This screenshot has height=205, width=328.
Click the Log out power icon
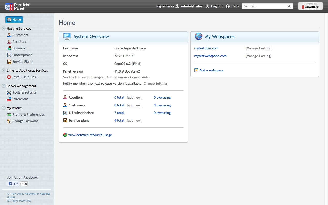coord(208,6)
